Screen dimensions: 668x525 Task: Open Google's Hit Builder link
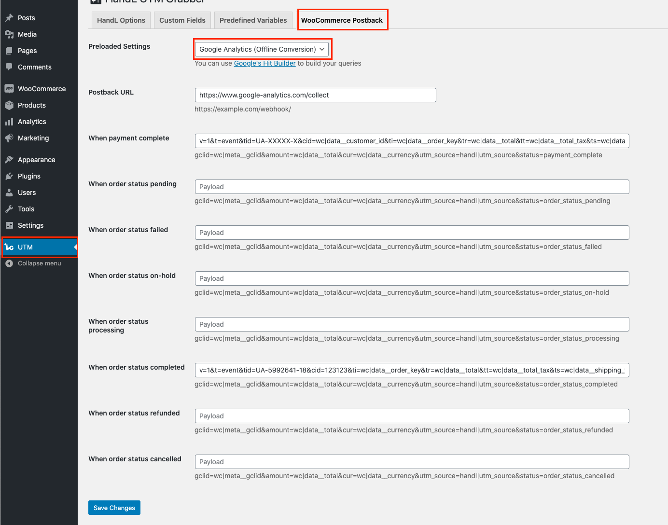[264, 63]
